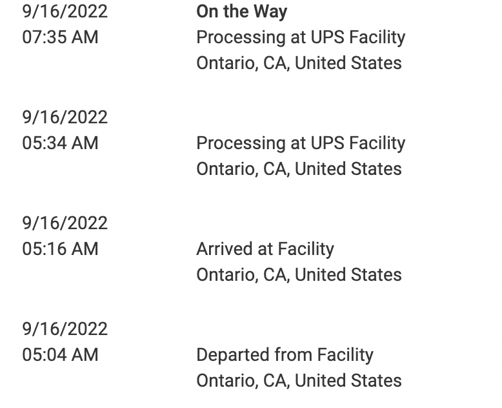Click the location under Departed from Facility

299,381
